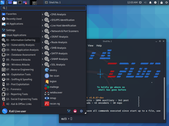The image size is (169, 126).
Task: Select 02 - Vulnerability Analysis category
Action: point(20,45)
